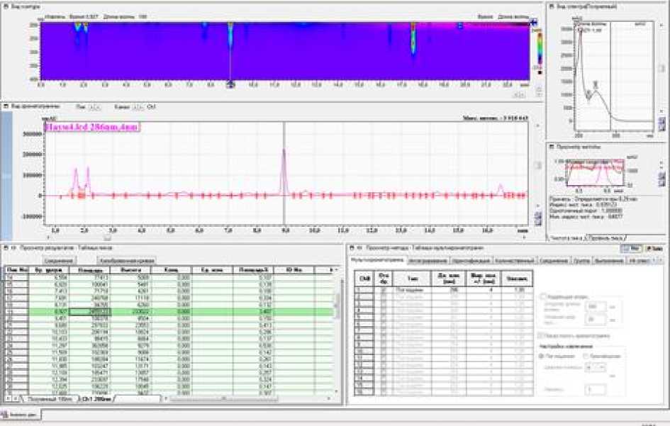Click the contour view panel header icon

click(6, 6)
